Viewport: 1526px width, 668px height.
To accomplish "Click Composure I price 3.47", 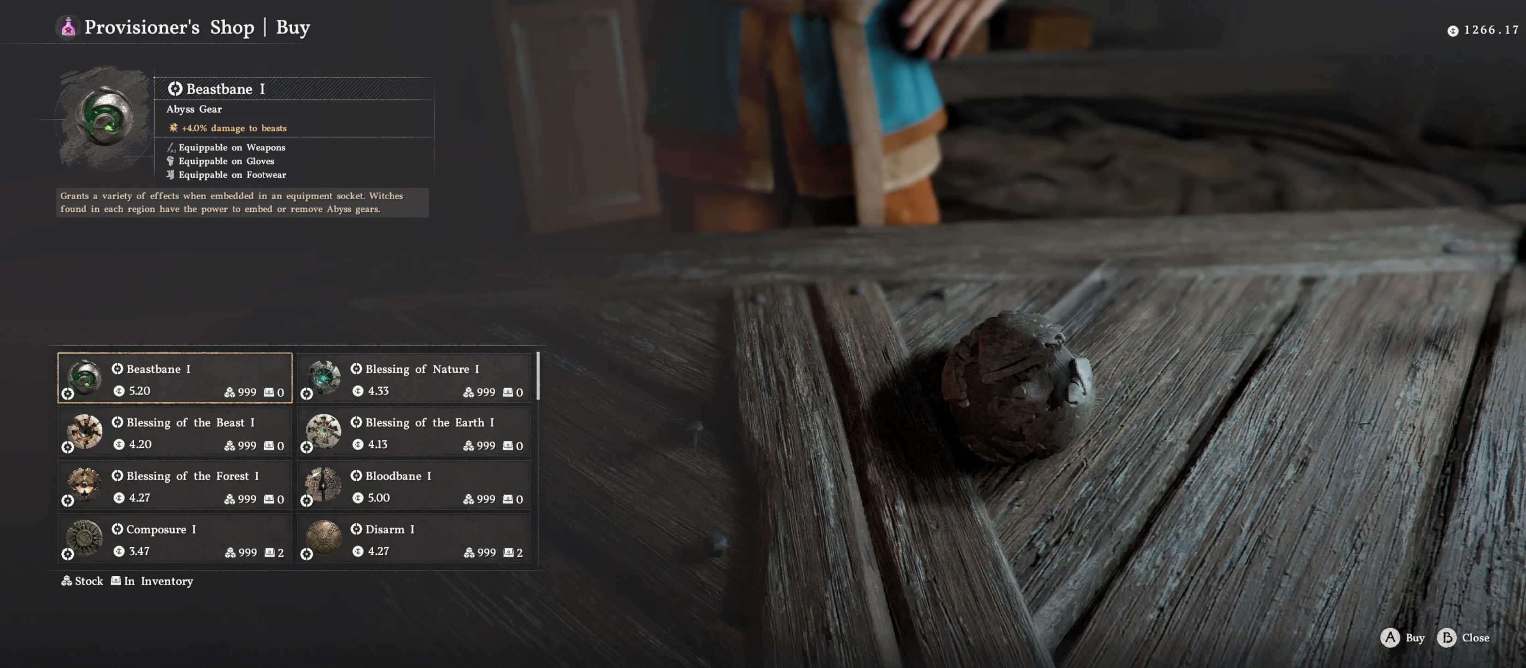I will (139, 551).
